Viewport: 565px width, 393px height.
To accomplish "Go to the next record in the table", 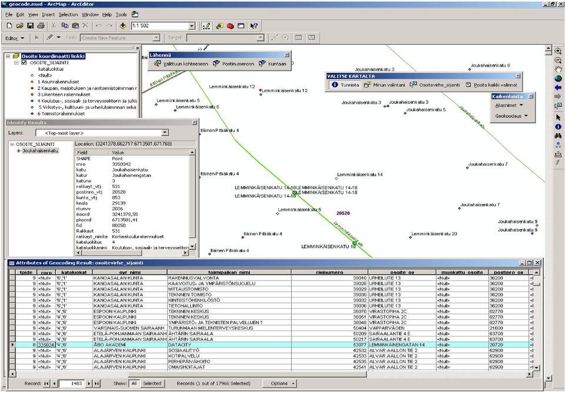I will (x=89, y=383).
